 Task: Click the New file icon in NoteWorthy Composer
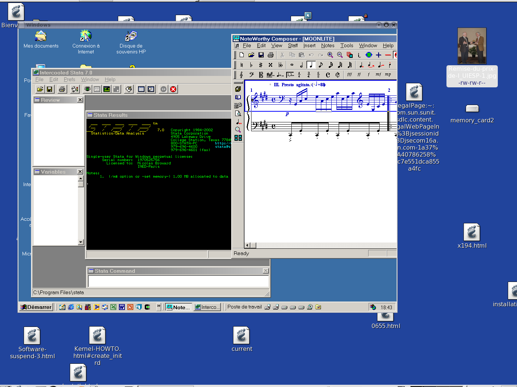(242, 55)
